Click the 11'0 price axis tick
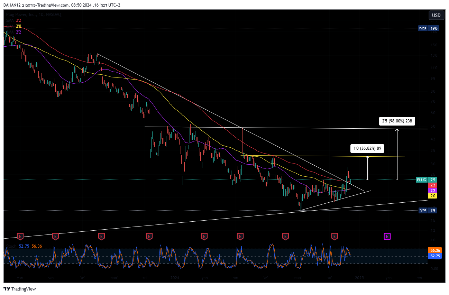 [434, 68]
